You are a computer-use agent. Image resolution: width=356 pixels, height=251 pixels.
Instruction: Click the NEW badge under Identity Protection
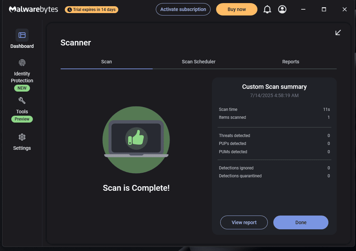(22, 88)
